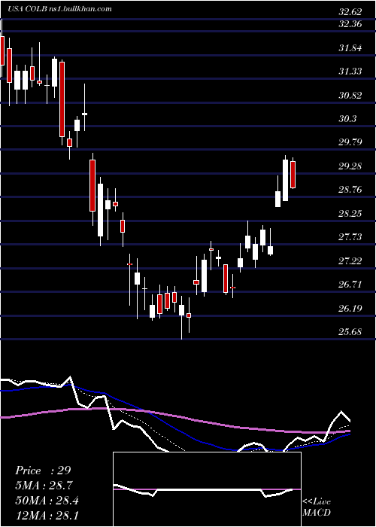Click the '5MA : 28.7' readout

(x=44, y=486)
